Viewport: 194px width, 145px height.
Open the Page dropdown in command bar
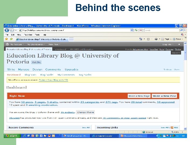166,39
